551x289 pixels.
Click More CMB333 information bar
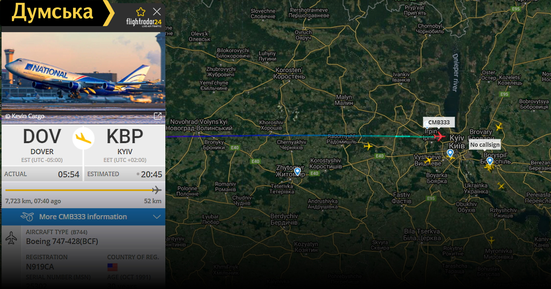point(83,217)
